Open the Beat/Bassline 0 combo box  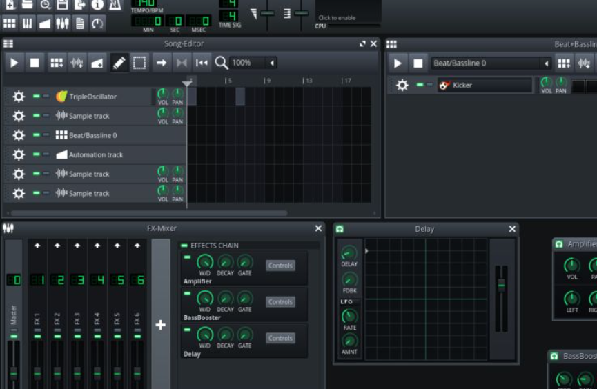click(x=491, y=63)
